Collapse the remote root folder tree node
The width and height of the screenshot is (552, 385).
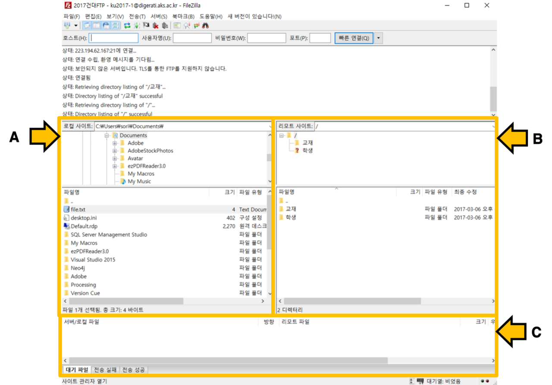click(x=281, y=135)
